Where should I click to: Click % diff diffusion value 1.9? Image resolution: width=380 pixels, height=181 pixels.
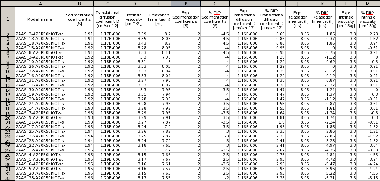tap(272, 122)
